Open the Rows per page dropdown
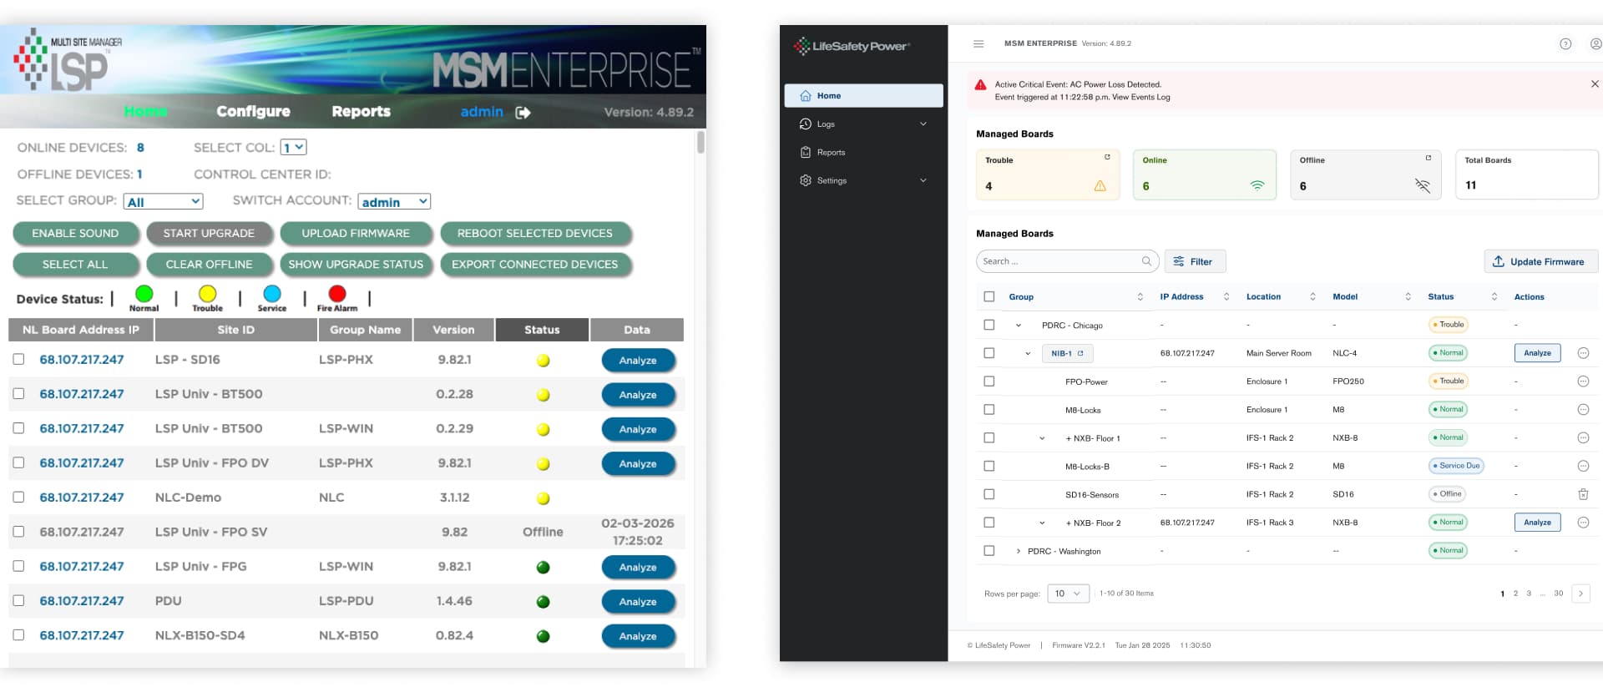The height and width of the screenshot is (687, 1603). (1068, 594)
